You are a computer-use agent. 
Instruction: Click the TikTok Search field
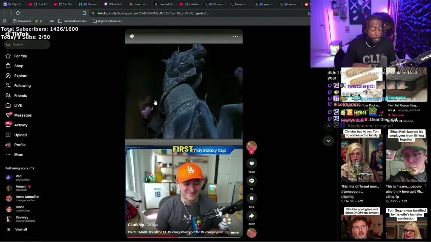(x=27, y=44)
